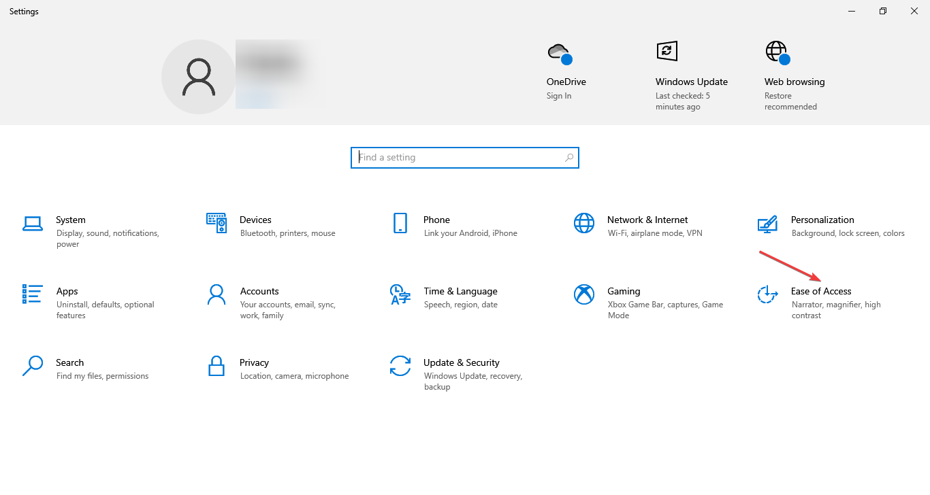Viewport: 930px width, 495px height.
Task: Open the Time & Language icon
Action: click(x=400, y=294)
